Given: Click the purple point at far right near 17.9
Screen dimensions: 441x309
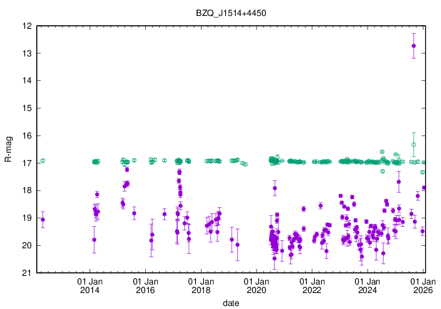Looking at the screenshot, I should point(424,188).
